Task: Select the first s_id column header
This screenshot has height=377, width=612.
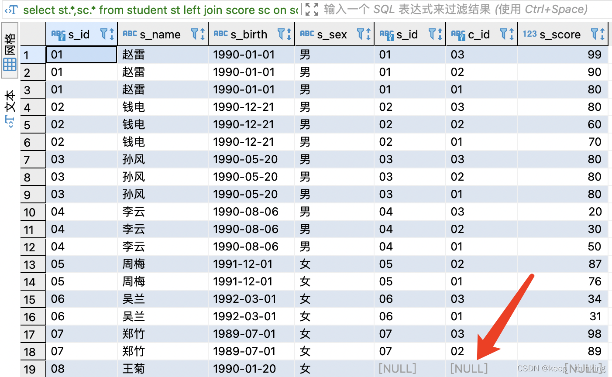Action: click(x=82, y=34)
